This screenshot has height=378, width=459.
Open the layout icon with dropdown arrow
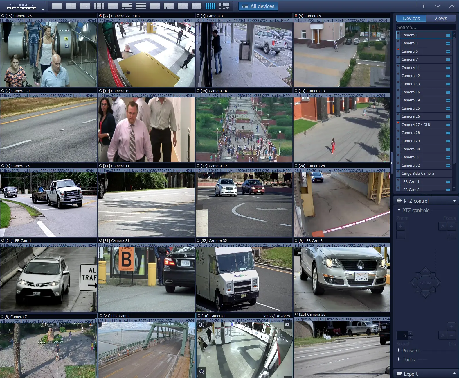pos(224,6)
